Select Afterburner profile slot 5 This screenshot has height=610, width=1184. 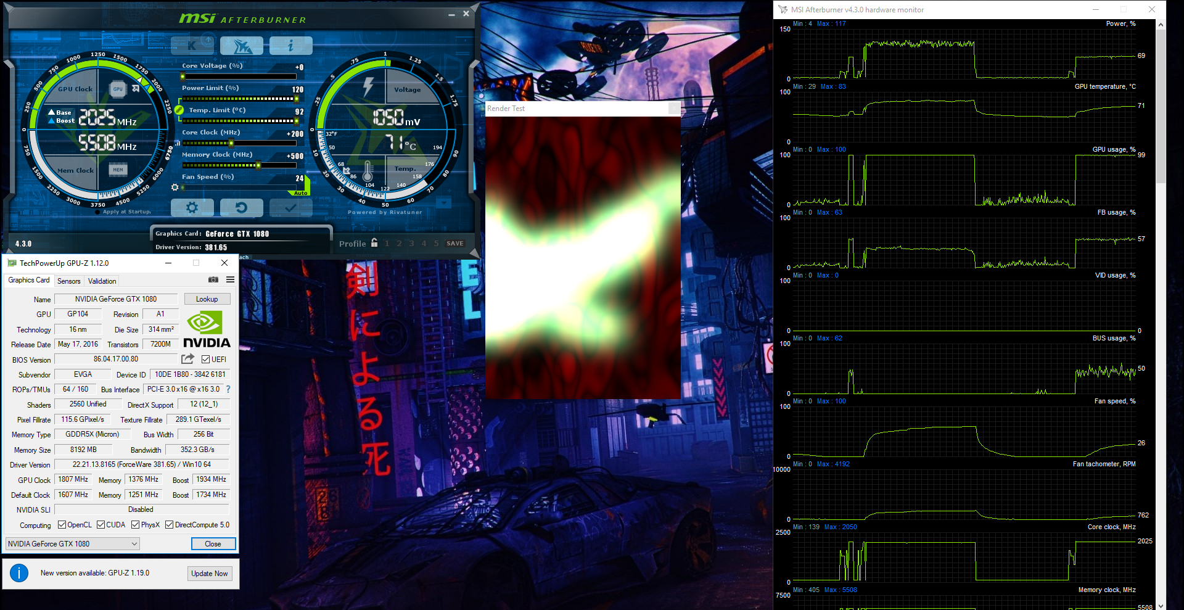[x=437, y=244]
